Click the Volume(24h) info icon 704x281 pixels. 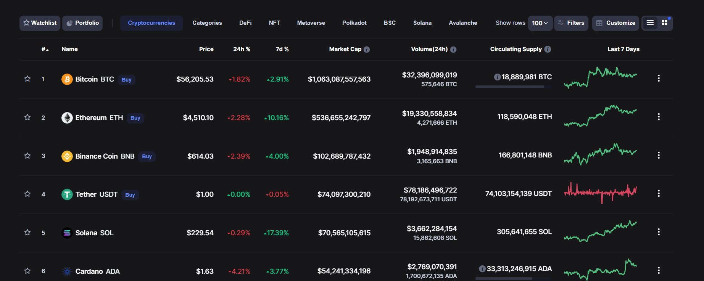[453, 50]
